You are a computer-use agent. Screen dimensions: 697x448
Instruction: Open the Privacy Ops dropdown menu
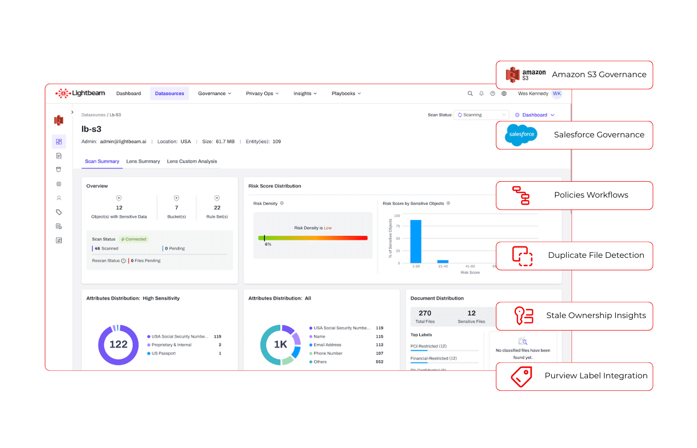262,94
